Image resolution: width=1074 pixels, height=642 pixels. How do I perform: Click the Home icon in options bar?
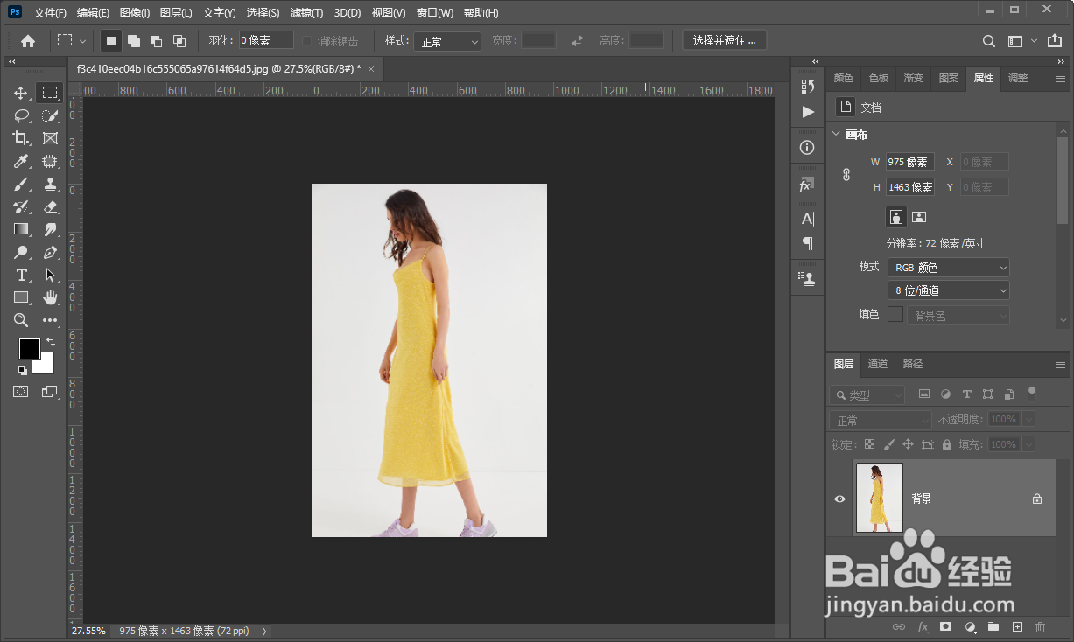[28, 41]
